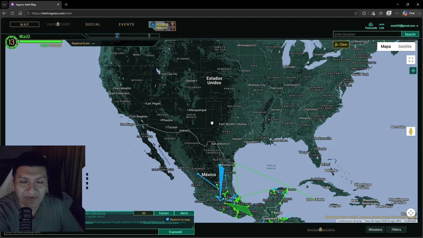
Task: Reload the Ingress Intel page
Action: [12, 13]
